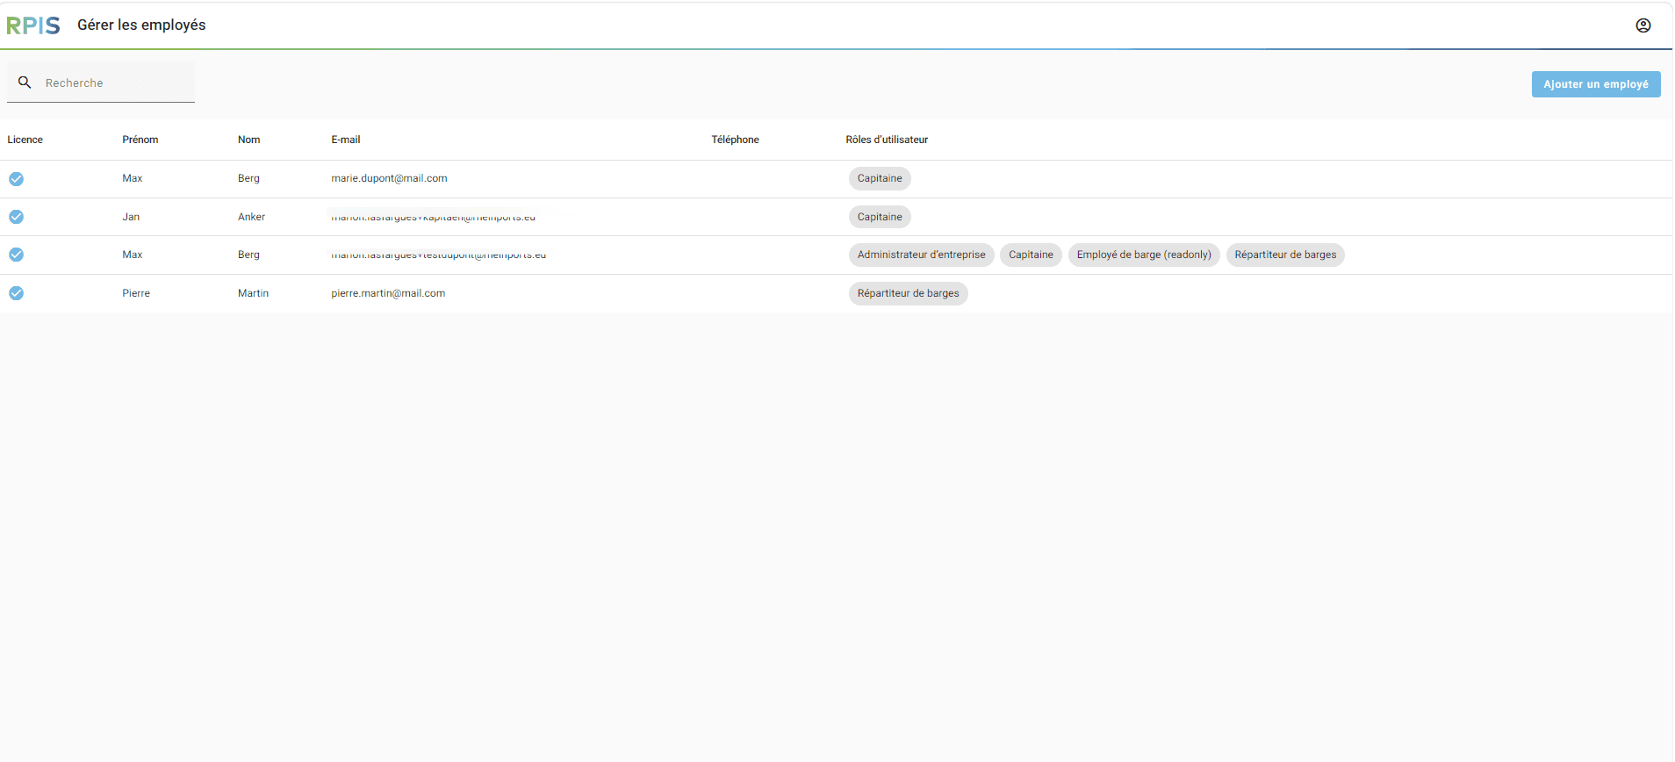
Task: Select the Capitaine chip in Jan Anker's row
Action: coord(880,217)
